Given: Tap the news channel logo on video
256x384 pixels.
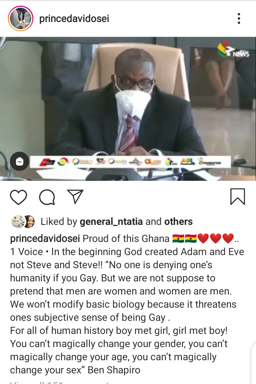Looking at the screenshot, I should click(233, 50).
